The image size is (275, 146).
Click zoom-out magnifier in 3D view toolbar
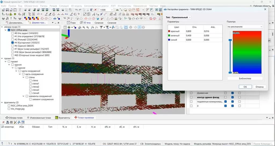pyautogui.click(x=88, y=27)
